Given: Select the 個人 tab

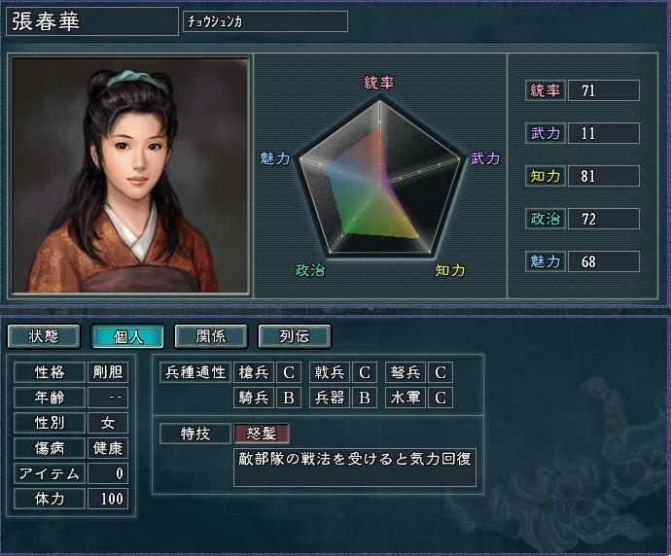Looking at the screenshot, I should pos(127,336).
